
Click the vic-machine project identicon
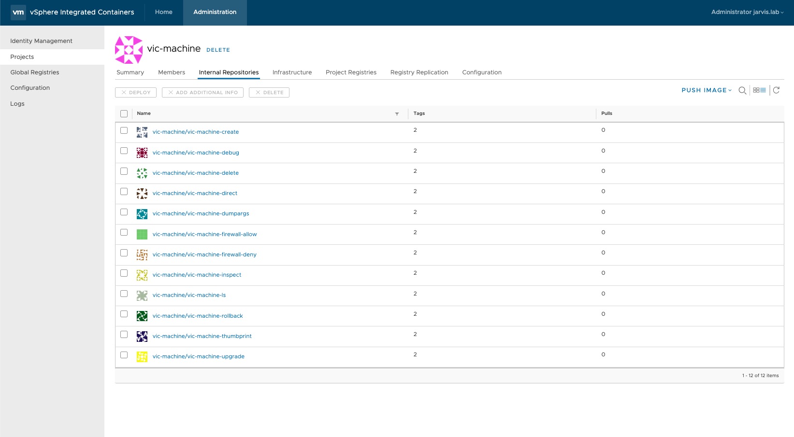[129, 50]
